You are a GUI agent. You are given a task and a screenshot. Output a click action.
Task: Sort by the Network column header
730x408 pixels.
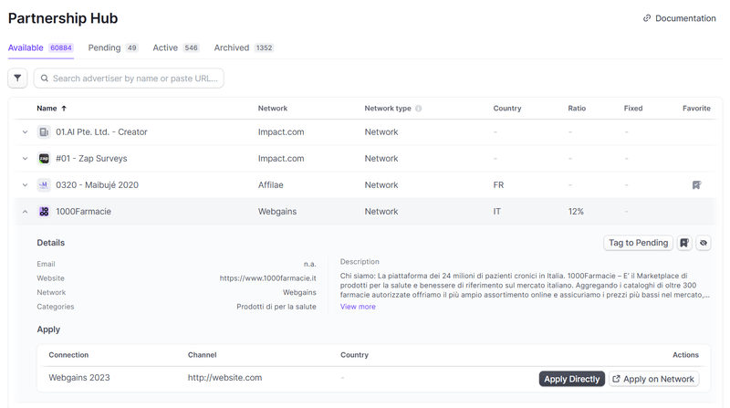coord(272,109)
